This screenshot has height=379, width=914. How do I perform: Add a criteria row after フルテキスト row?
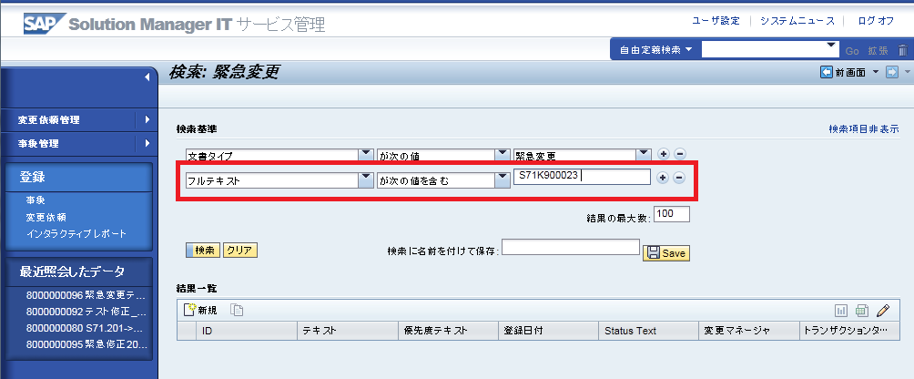tap(663, 178)
